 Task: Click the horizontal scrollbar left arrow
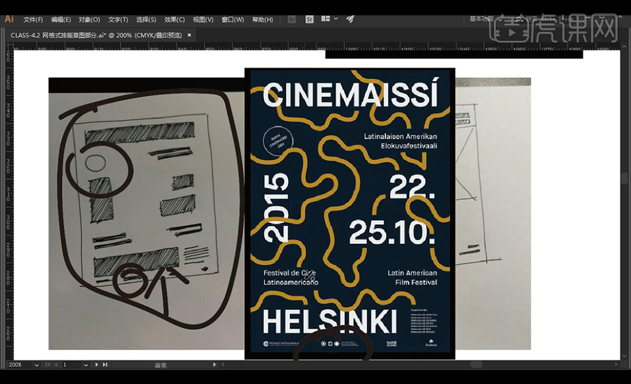(223, 365)
